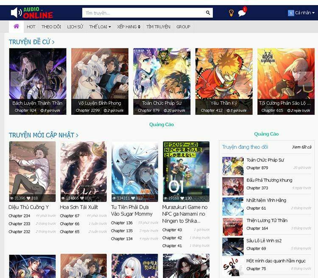Screen dimensions: 318x278
Task: Open the Thể Loại dropdown menu
Action: [100, 27]
